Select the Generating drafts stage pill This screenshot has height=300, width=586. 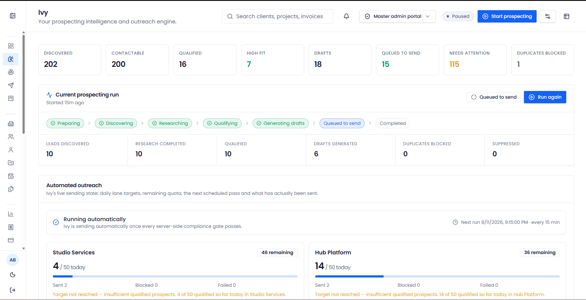tap(281, 123)
